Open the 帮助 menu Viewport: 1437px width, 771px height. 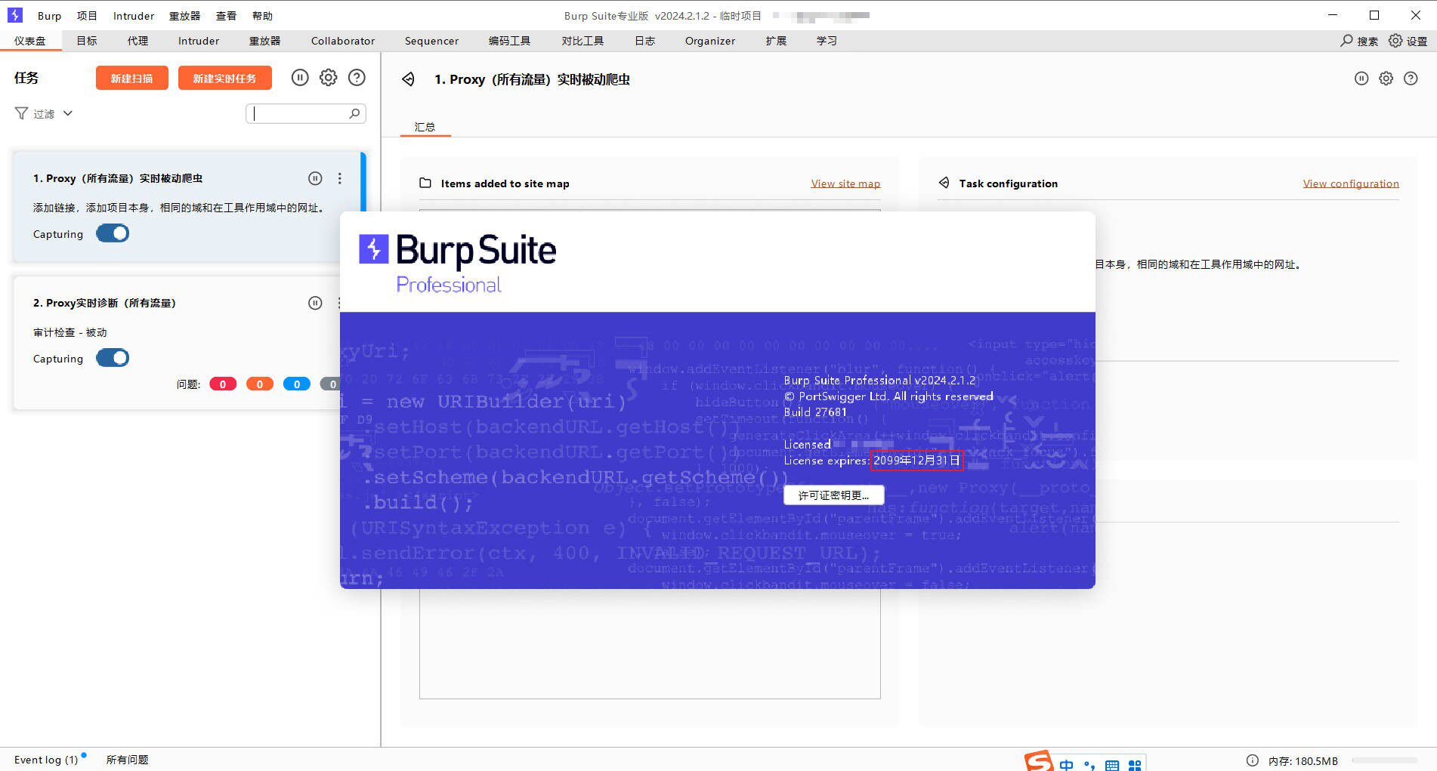262,16
